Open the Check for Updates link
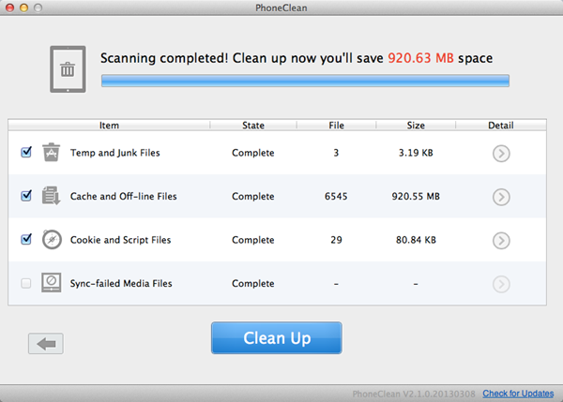Viewport: 563px width, 402px height. (518, 394)
